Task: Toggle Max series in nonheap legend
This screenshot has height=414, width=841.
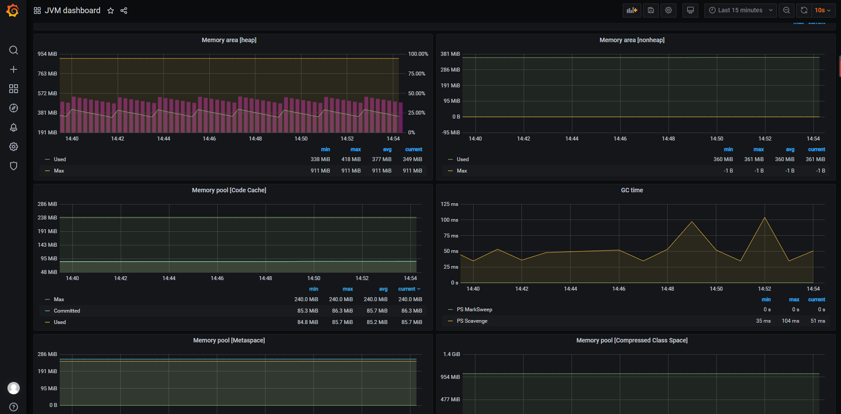Action: pos(462,171)
